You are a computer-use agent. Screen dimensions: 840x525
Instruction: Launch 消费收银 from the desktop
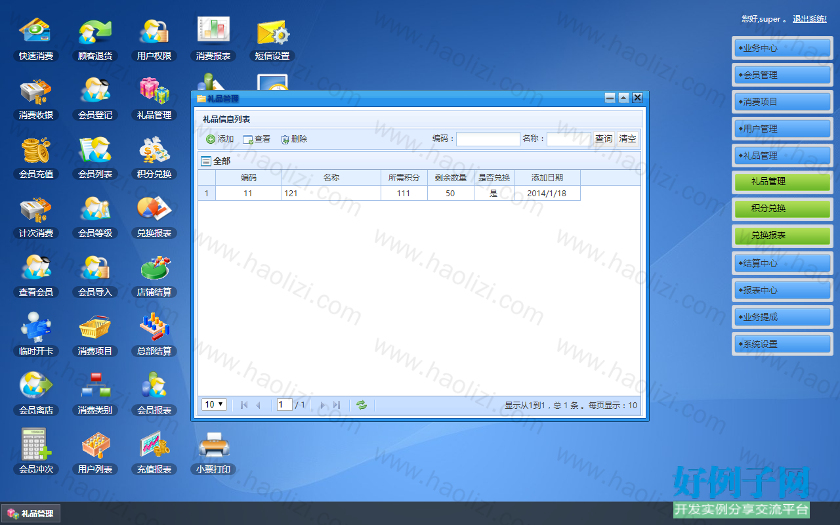36,98
